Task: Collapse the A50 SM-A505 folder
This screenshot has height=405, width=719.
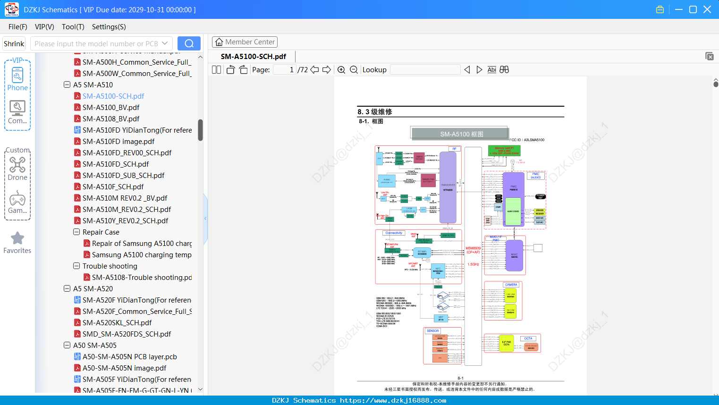Action: [67, 346]
